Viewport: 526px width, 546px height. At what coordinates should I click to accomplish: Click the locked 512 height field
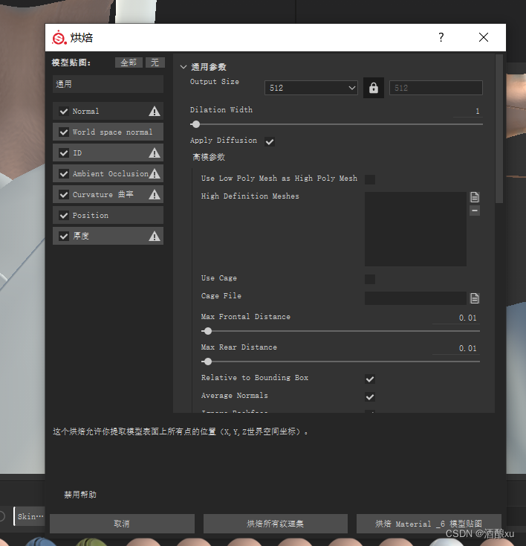click(436, 88)
